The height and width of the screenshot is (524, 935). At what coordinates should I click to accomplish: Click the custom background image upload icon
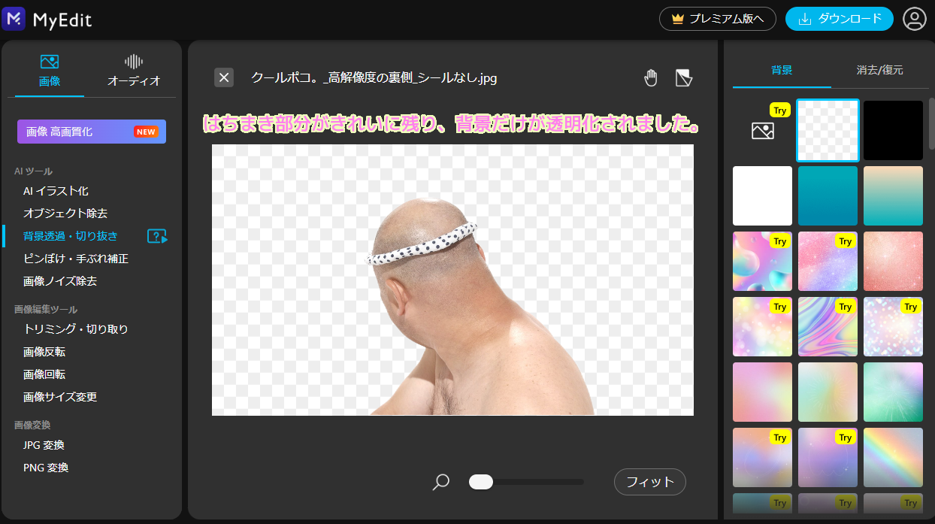(x=762, y=131)
